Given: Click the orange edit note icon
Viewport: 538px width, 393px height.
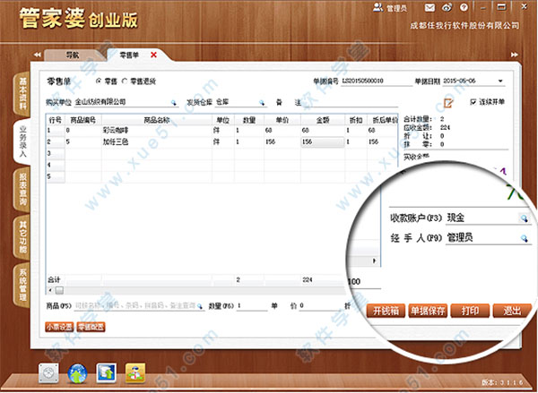Looking at the screenshot, I should pyautogui.click(x=448, y=103).
